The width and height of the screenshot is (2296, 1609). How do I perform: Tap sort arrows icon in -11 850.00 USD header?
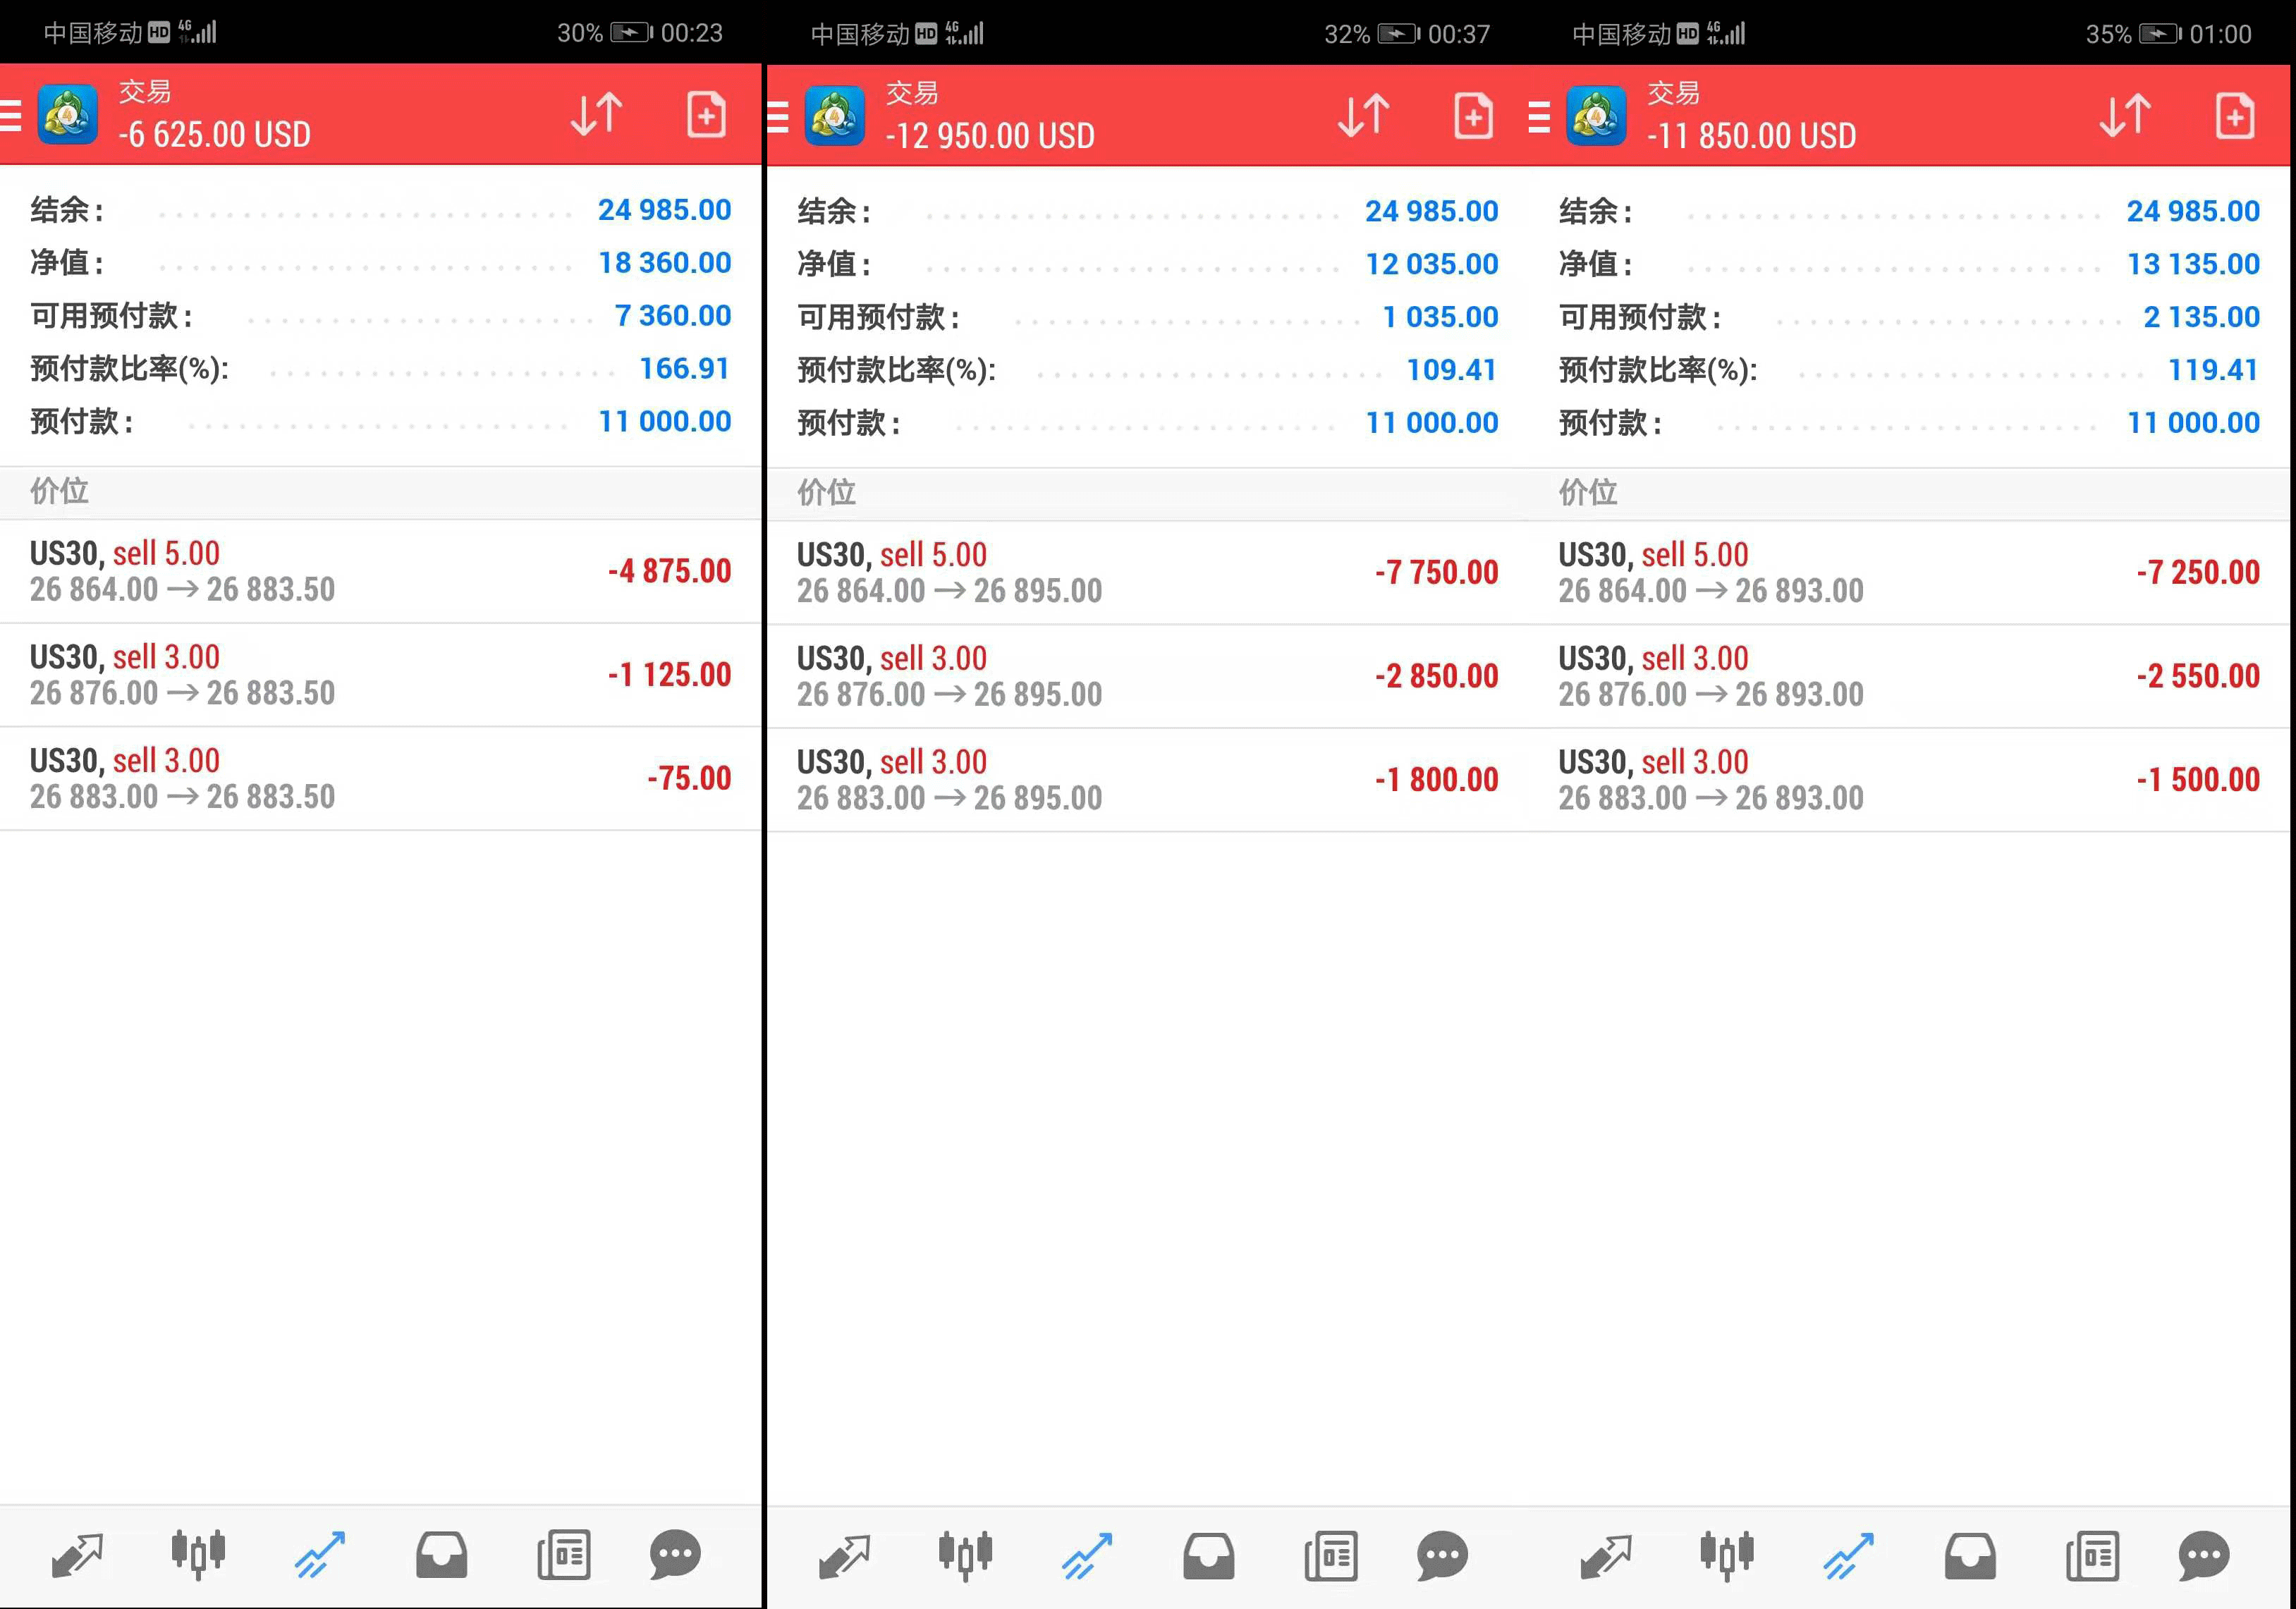[x=2125, y=116]
